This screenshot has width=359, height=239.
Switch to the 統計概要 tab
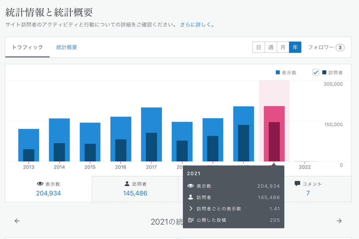(67, 47)
